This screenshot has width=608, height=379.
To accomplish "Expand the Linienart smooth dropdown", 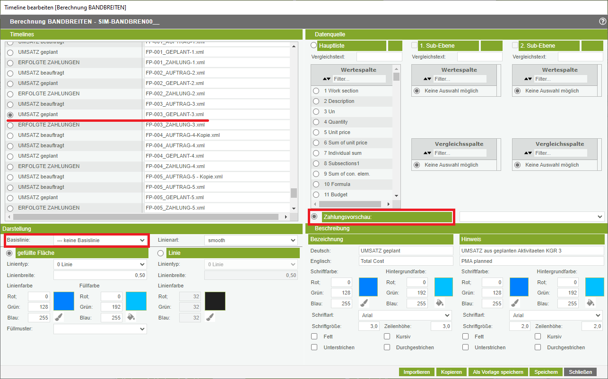I will click(x=251, y=240).
